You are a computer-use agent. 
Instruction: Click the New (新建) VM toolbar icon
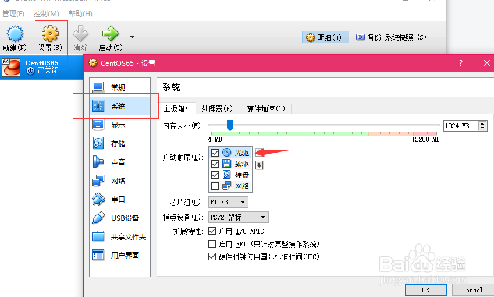15,34
